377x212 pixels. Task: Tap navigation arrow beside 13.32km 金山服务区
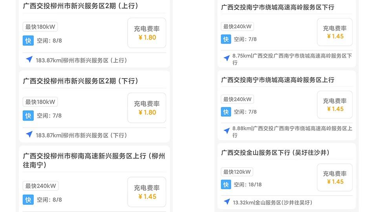click(227, 202)
